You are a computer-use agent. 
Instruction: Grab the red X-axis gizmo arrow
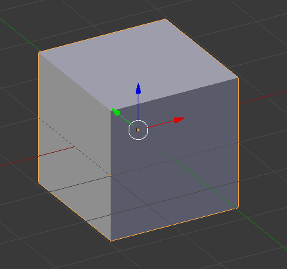[x=180, y=120]
